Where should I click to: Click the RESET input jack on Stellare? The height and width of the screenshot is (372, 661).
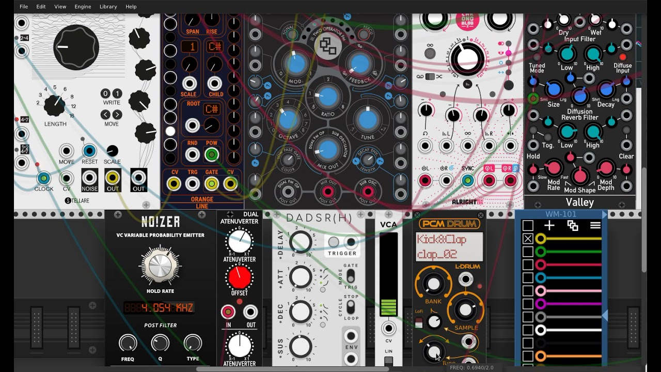[x=89, y=151]
